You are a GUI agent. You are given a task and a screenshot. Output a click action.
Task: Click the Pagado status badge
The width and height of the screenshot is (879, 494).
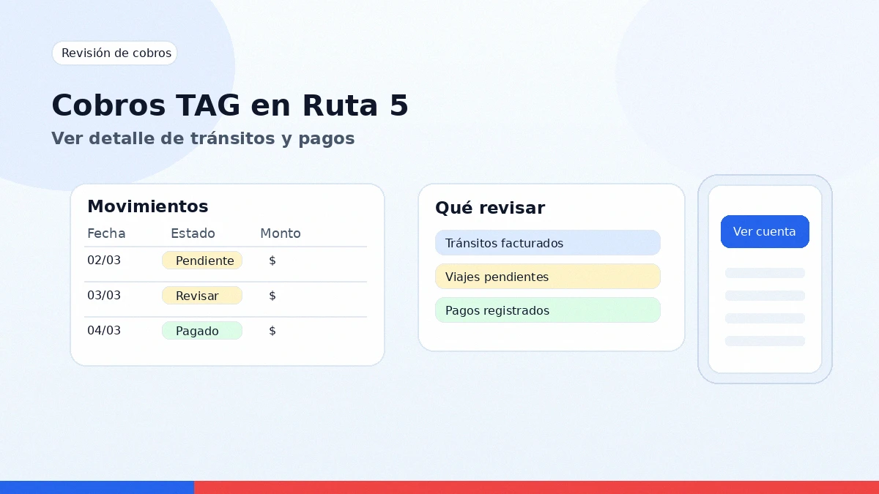[x=202, y=331]
